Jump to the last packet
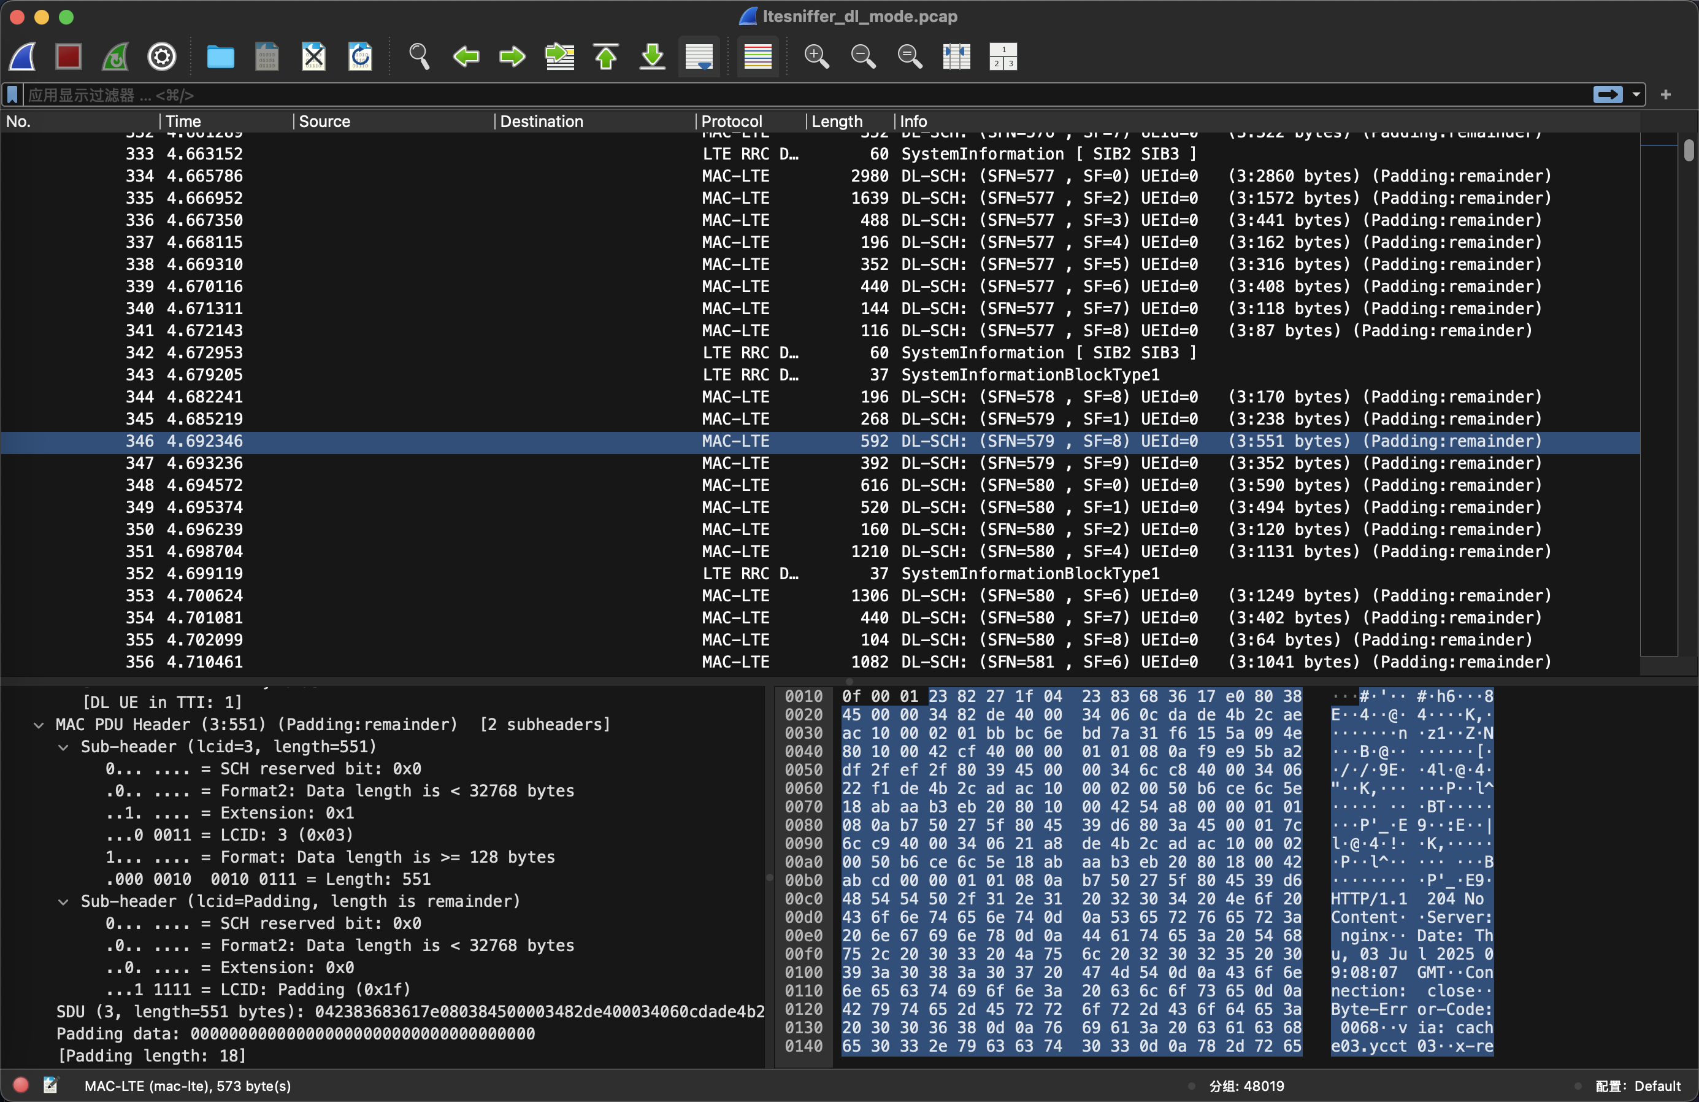The image size is (1699, 1102). [653, 56]
